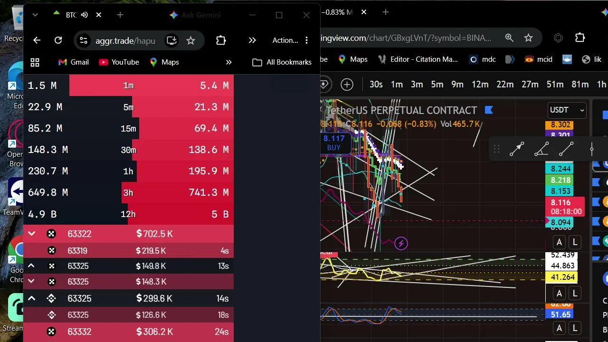Click the Action... toolbar button
Image resolution: width=608 pixels, height=342 pixels.
pyautogui.click(x=285, y=40)
